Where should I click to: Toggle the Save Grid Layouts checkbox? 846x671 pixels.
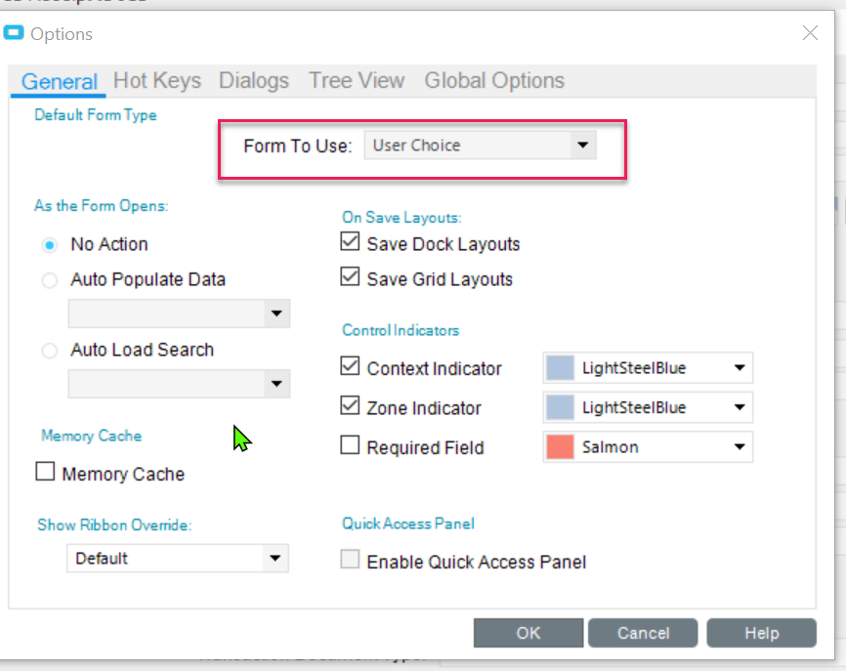click(350, 276)
